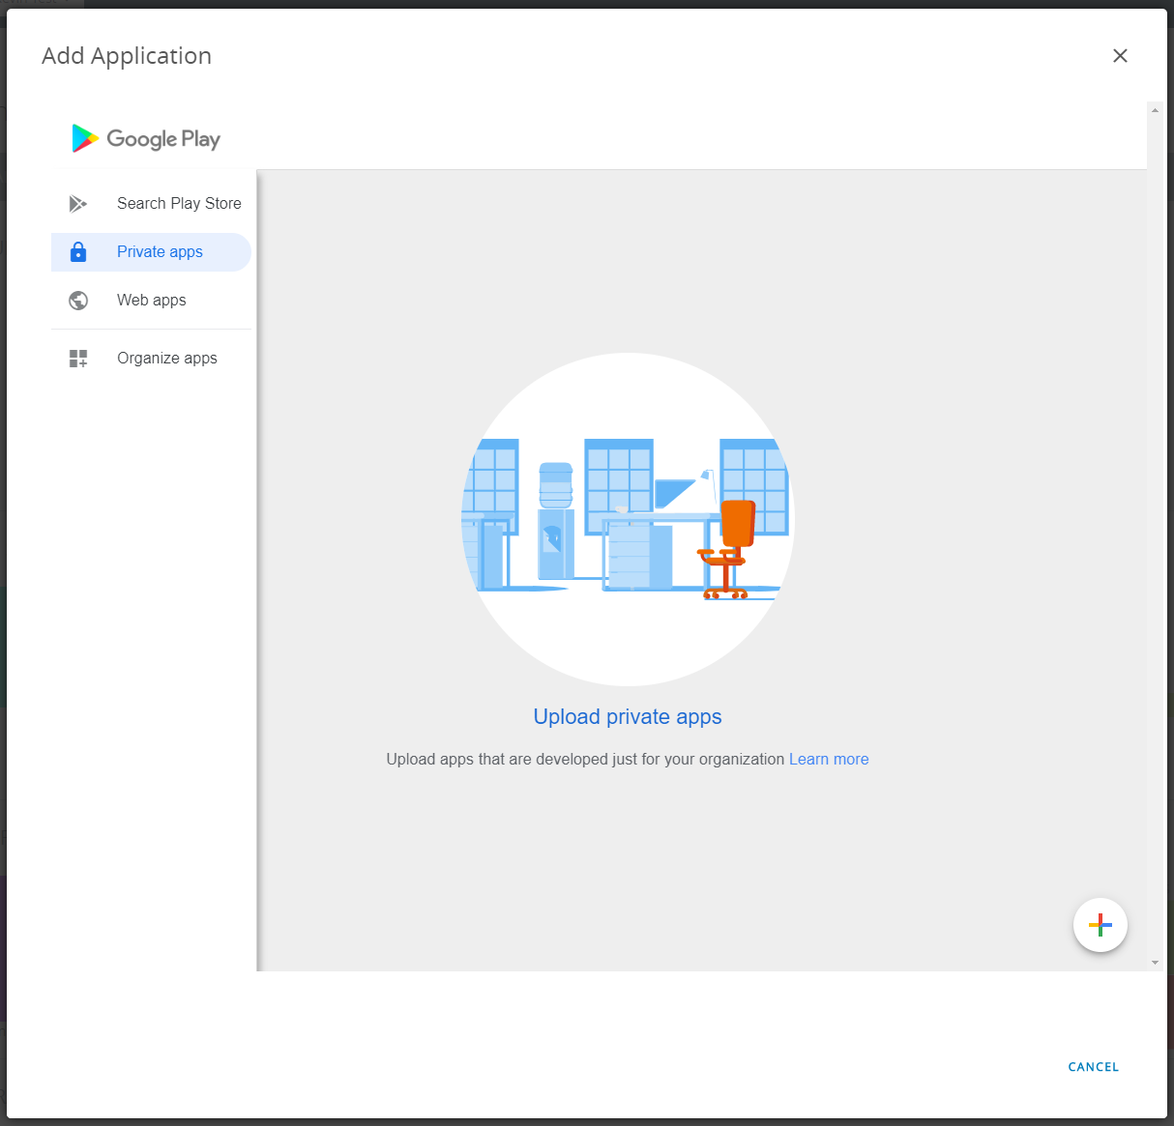Click the Add Application dialog title
Screen dimensions: 1174x1126
click(x=127, y=56)
